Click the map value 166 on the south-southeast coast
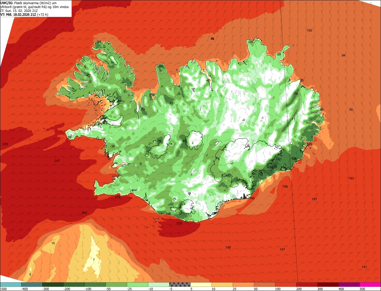 [x=252, y=198]
